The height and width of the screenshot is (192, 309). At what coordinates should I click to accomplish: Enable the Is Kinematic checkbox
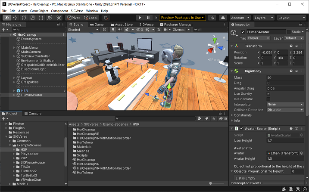click(268, 99)
